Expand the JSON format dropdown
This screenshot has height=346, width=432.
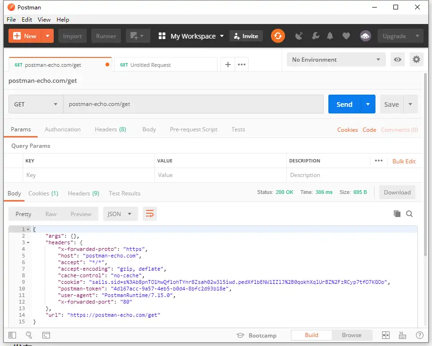click(x=120, y=214)
